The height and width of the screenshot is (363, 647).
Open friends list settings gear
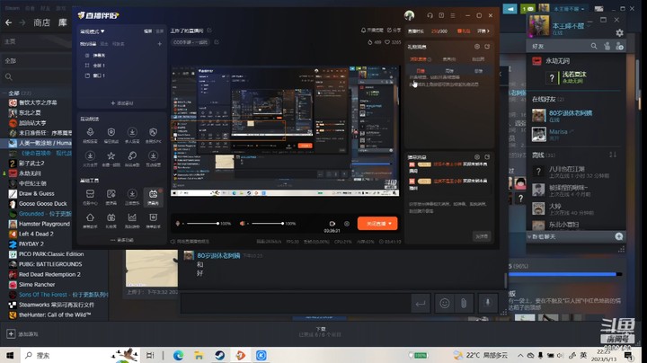pyautogui.click(x=619, y=32)
